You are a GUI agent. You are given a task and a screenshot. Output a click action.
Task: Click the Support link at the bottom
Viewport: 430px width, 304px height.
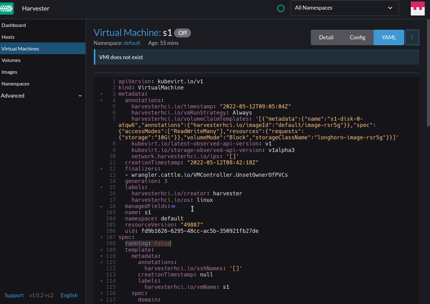coord(14,295)
